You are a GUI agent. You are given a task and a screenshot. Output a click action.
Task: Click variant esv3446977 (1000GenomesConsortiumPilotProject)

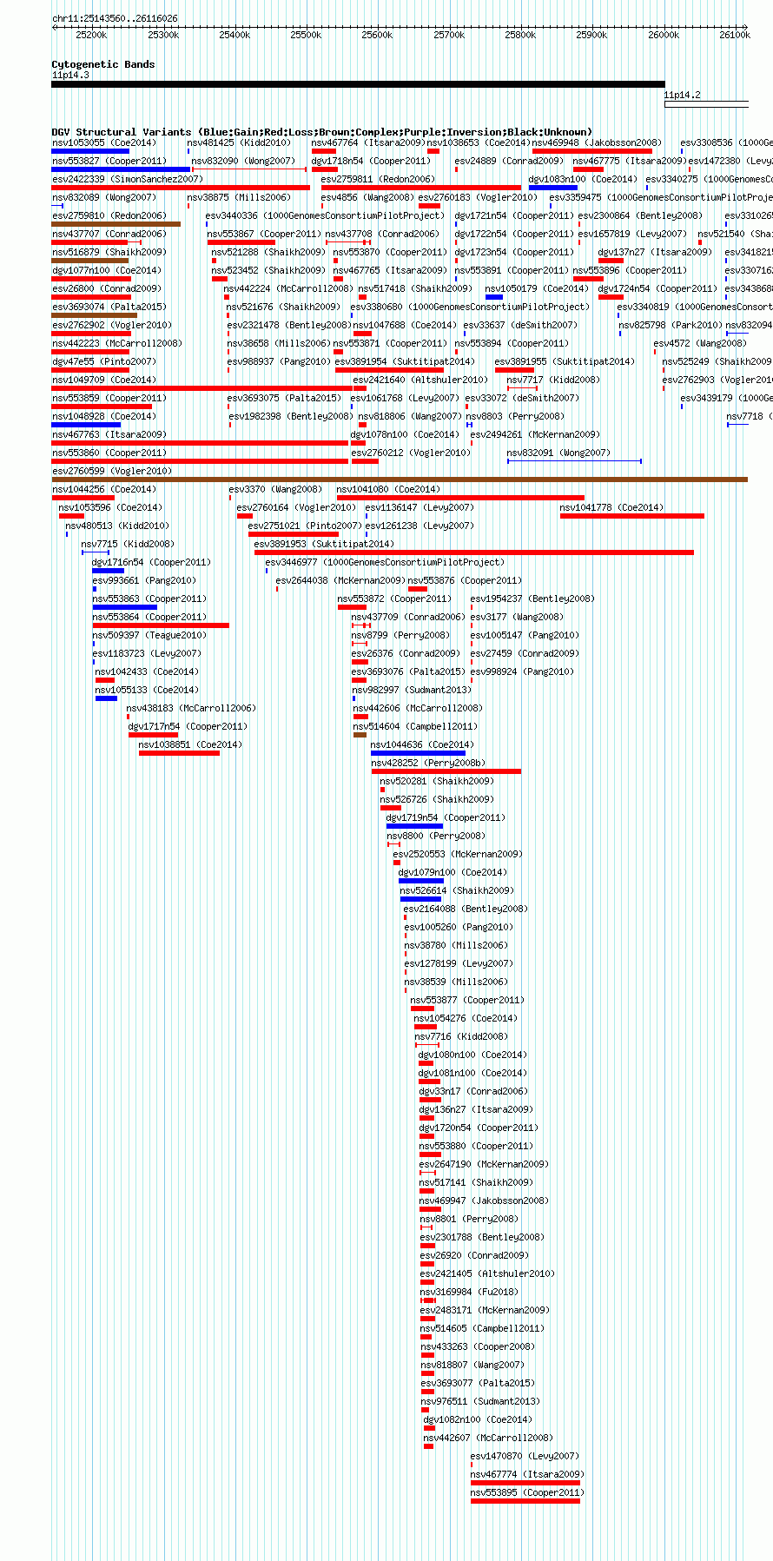385,562
